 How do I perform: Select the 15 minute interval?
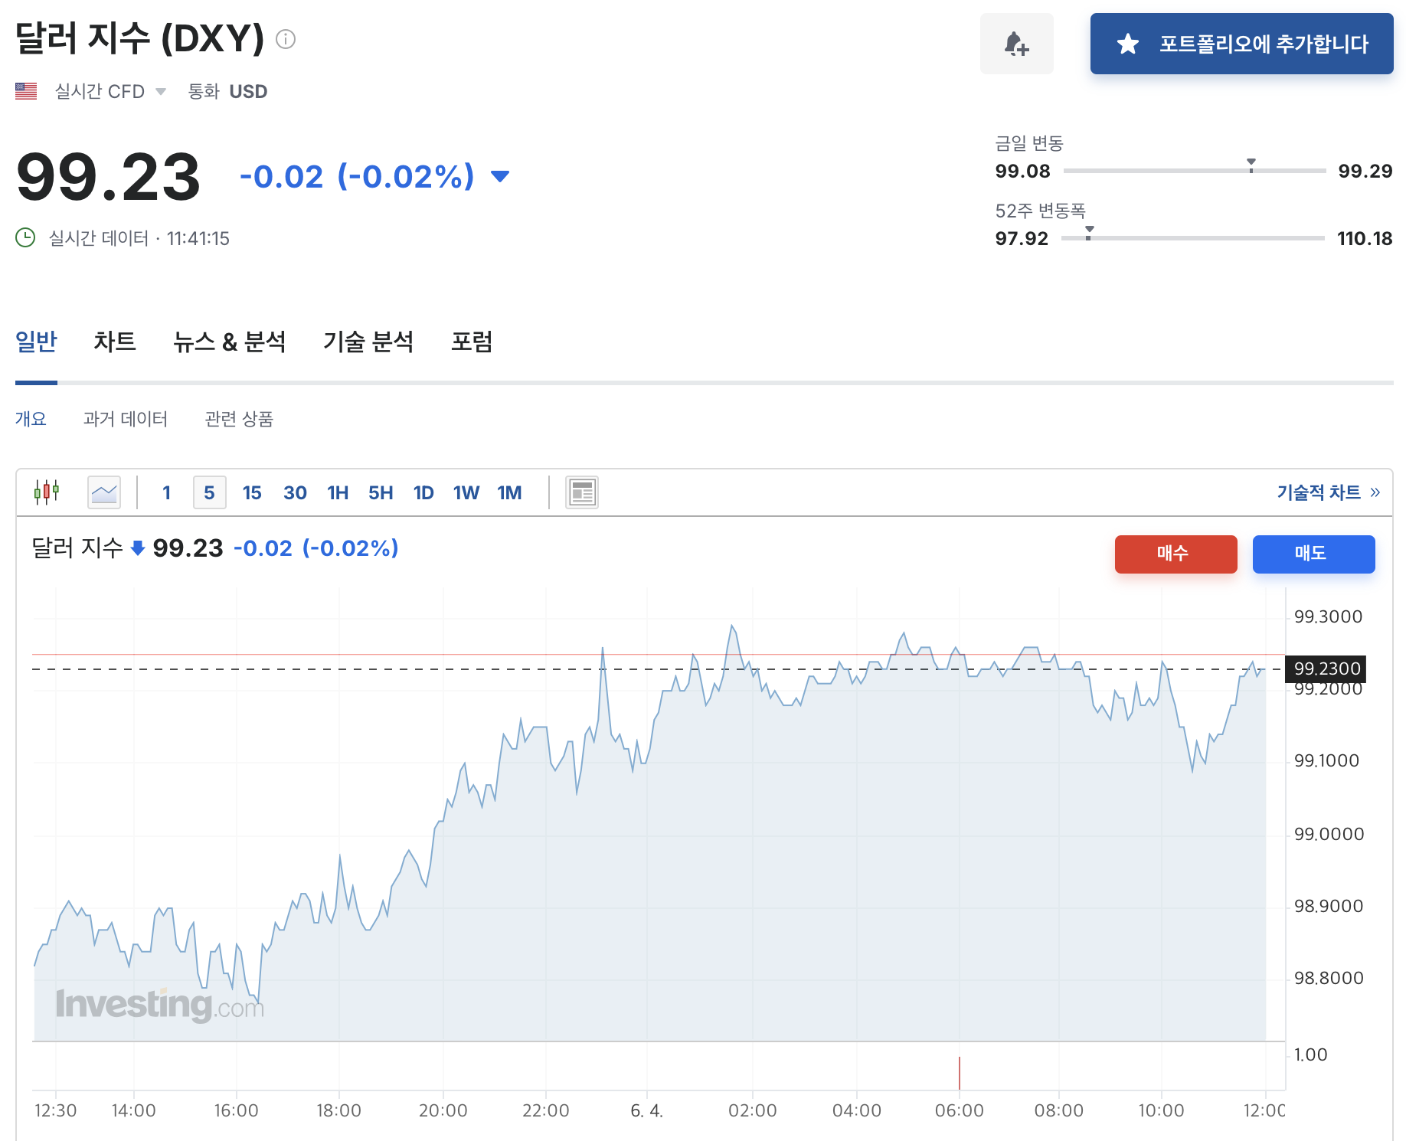252,492
